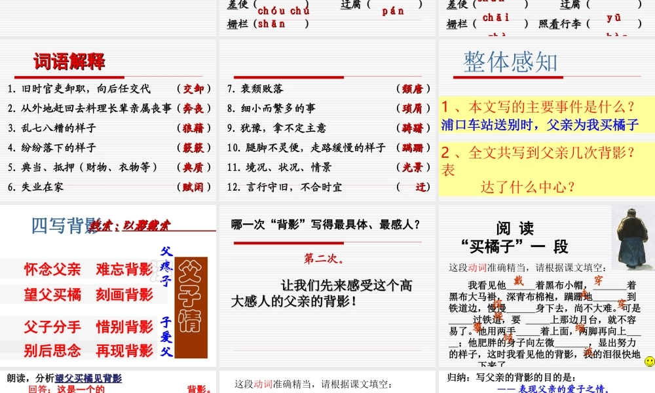Click the pinyin chāi in the top-right slide
The width and height of the screenshot is (655, 393).
[x=496, y=18]
